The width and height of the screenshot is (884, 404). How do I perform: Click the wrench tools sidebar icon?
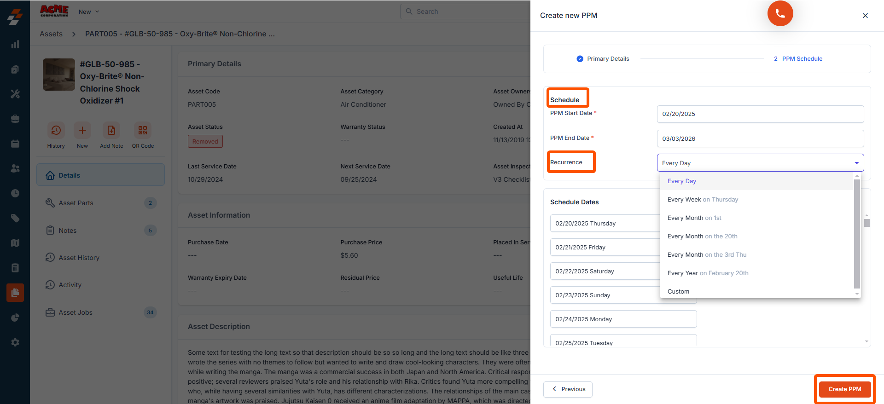coord(15,94)
